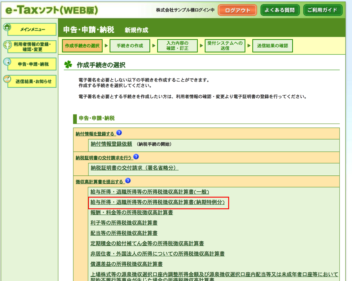Select the 手続きの作成 step tab
The height and width of the screenshot is (281, 352).
[x=130, y=46]
